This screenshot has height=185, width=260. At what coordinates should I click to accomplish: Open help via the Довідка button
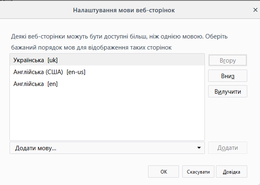coord(232,171)
